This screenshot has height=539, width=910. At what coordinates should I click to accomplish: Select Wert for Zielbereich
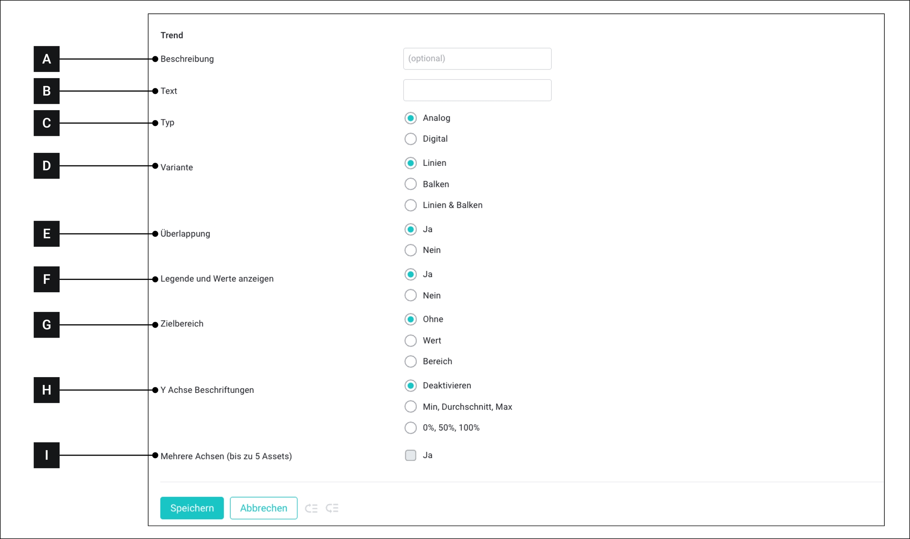point(411,340)
